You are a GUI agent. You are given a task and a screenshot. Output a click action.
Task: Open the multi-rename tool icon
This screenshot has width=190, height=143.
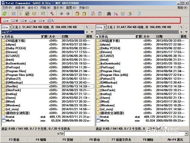coord(116,14)
